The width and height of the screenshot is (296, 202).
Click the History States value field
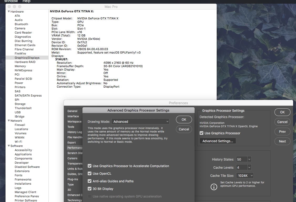click(x=242, y=160)
